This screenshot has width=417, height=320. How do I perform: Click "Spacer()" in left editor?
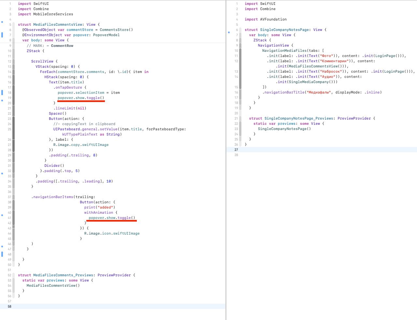click(58, 113)
